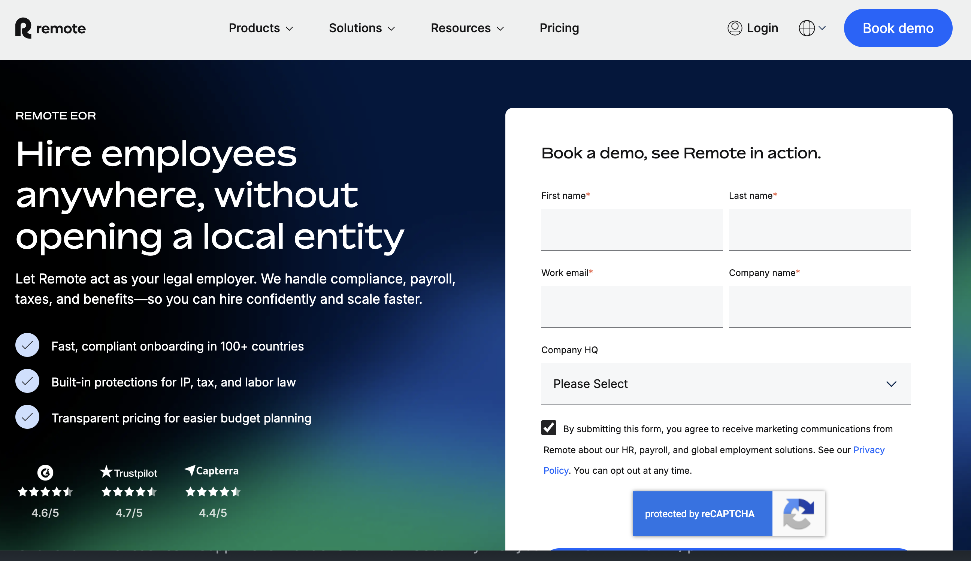This screenshot has height=561, width=971.
Task: Open the globe language selector
Action: click(811, 28)
